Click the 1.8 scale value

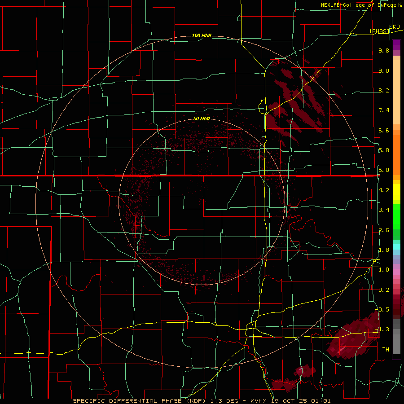click(384, 250)
